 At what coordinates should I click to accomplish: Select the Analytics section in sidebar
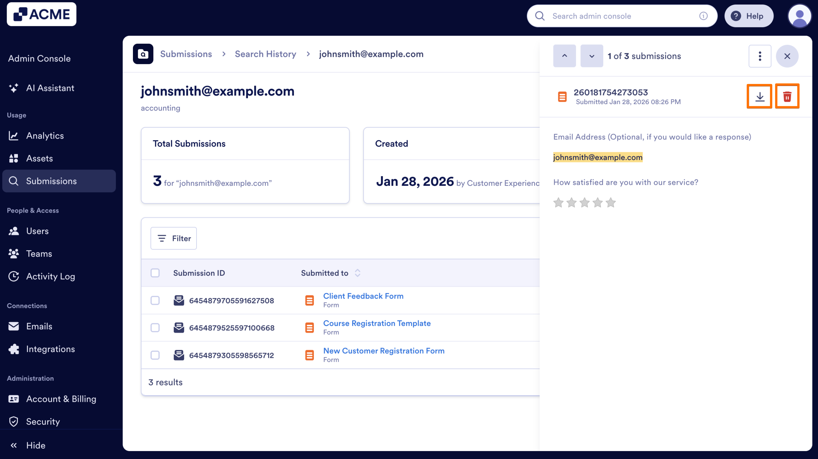[45, 135]
